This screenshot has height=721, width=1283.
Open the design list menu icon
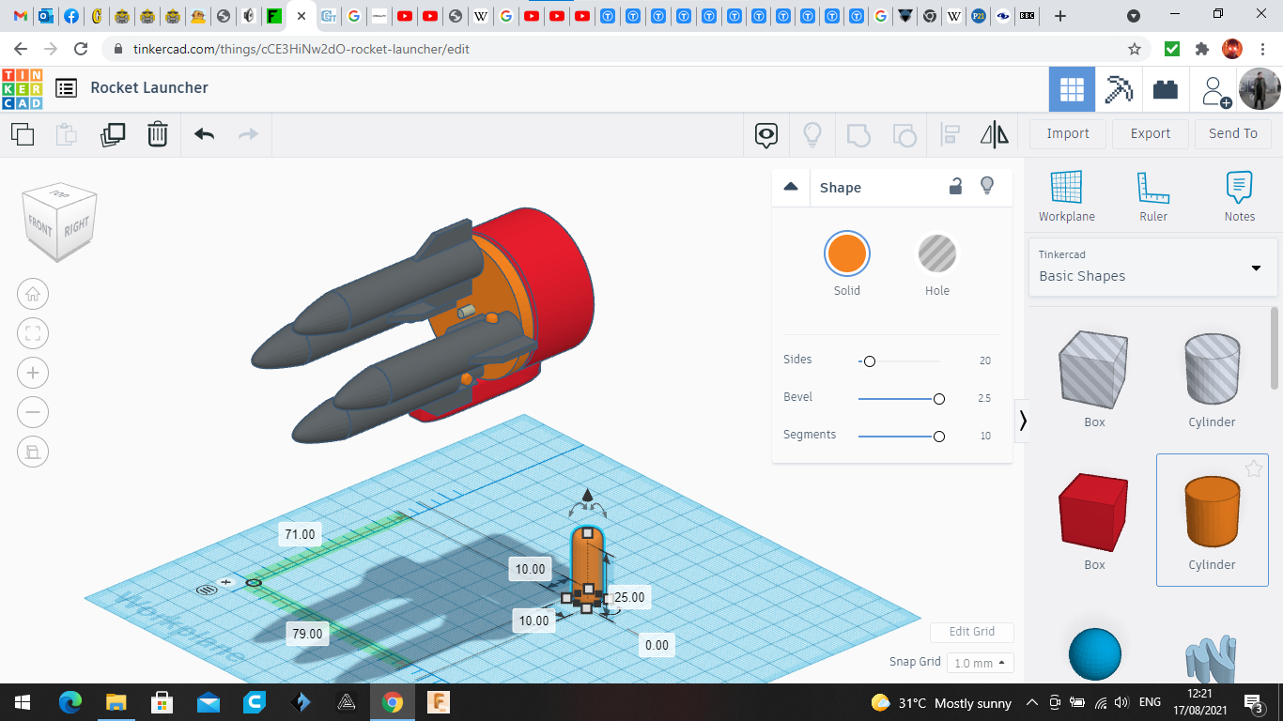[x=66, y=88]
